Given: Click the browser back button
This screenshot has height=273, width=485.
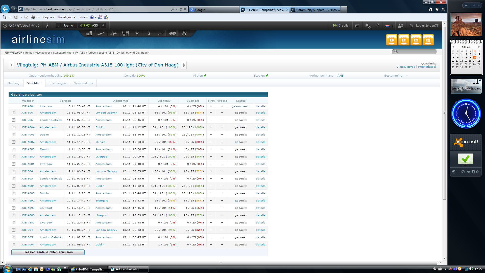Looking at the screenshot, I should click(x=5, y=9).
